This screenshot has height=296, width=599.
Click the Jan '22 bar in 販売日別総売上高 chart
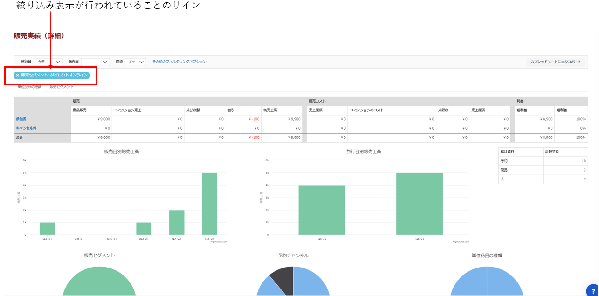tap(177, 222)
